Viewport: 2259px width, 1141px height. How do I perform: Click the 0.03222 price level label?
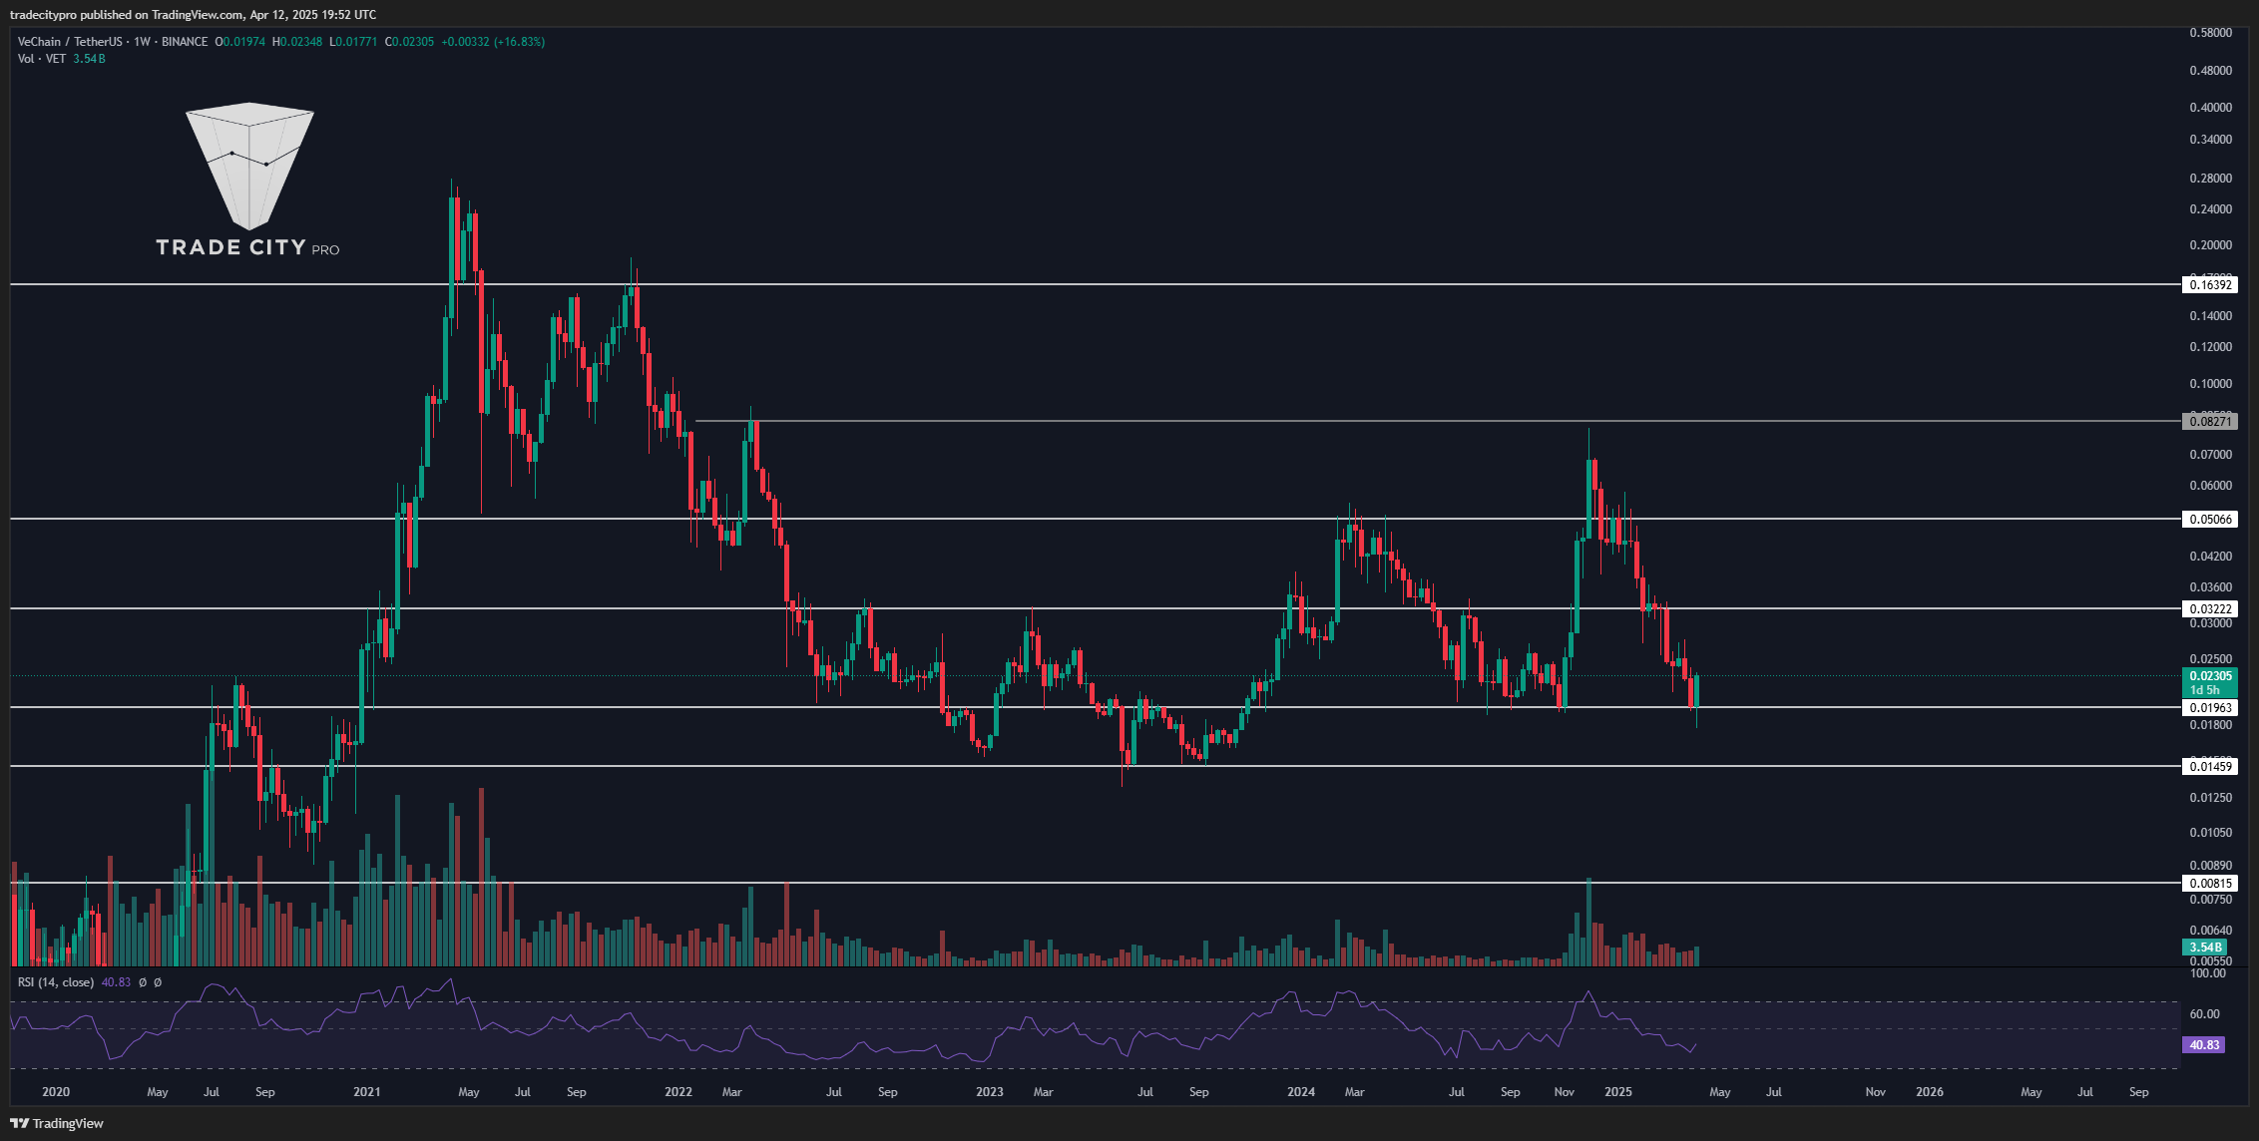2210,609
